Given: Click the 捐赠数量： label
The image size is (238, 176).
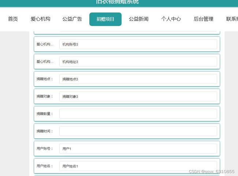Looking at the screenshot, I should pyautogui.click(x=45, y=114).
